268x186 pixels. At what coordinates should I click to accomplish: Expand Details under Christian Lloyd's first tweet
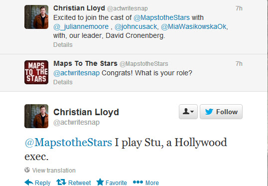(63, 45)
